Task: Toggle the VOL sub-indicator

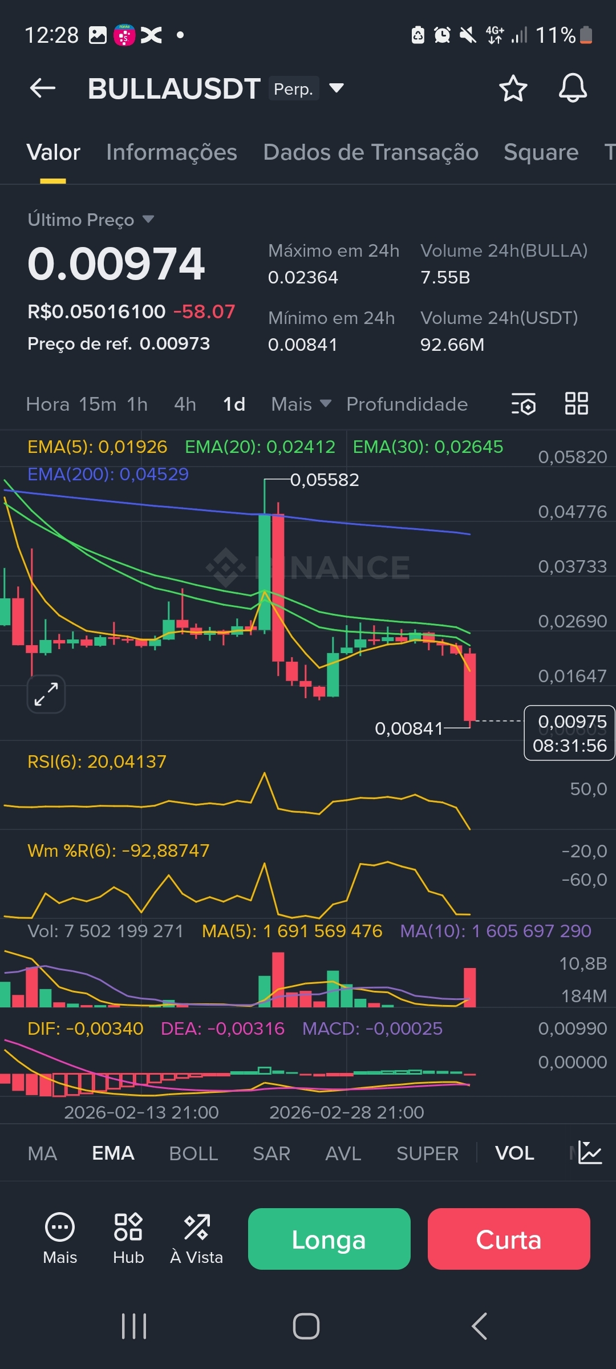Action: tap(514, 1153)
